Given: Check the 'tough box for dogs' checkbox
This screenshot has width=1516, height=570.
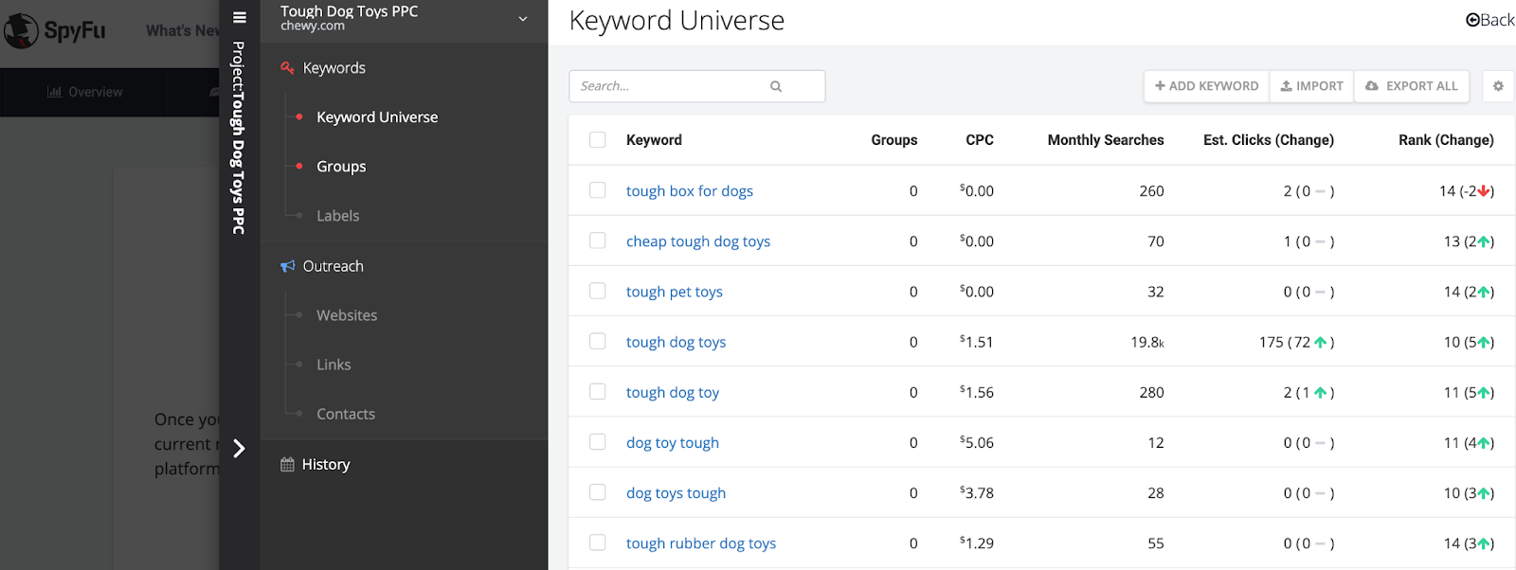Looking at the screenshot, I should tap(598, 190).
